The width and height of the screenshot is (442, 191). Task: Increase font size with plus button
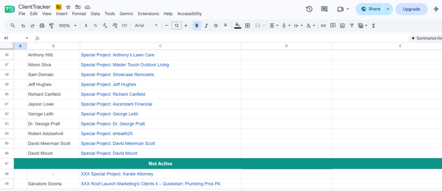coord(186,25)
